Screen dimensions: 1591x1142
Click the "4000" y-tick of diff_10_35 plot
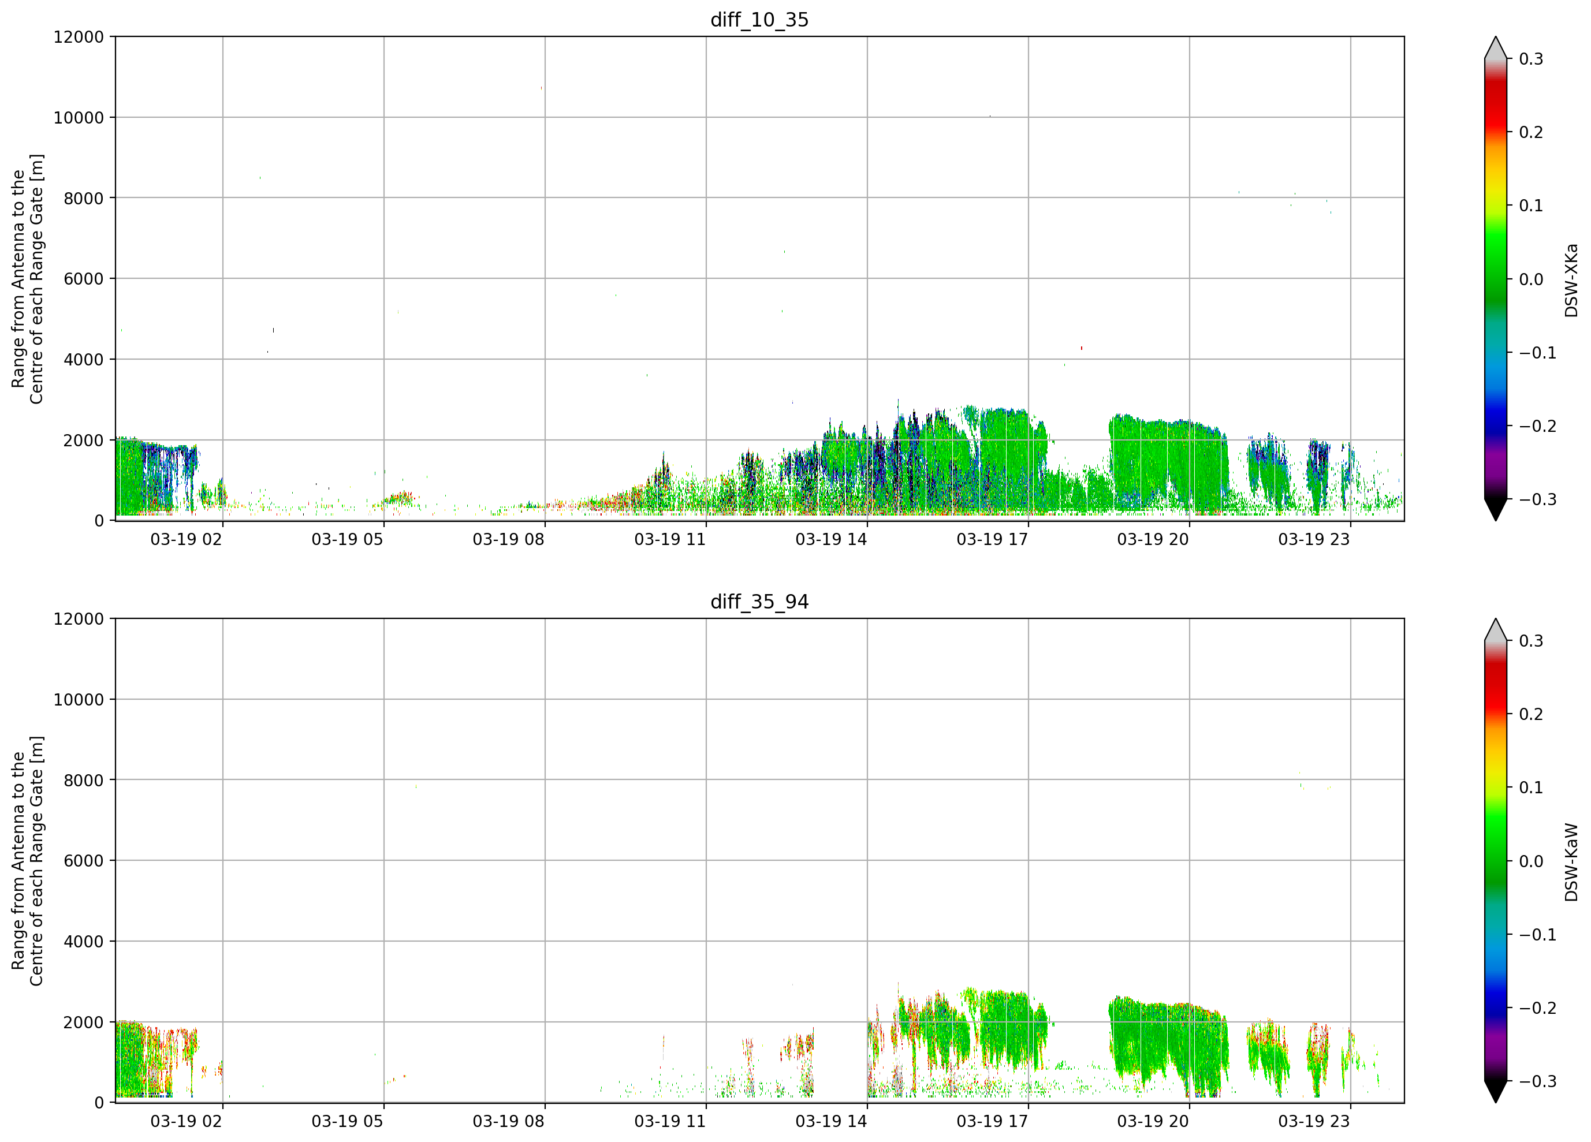(x=84, y=360)
